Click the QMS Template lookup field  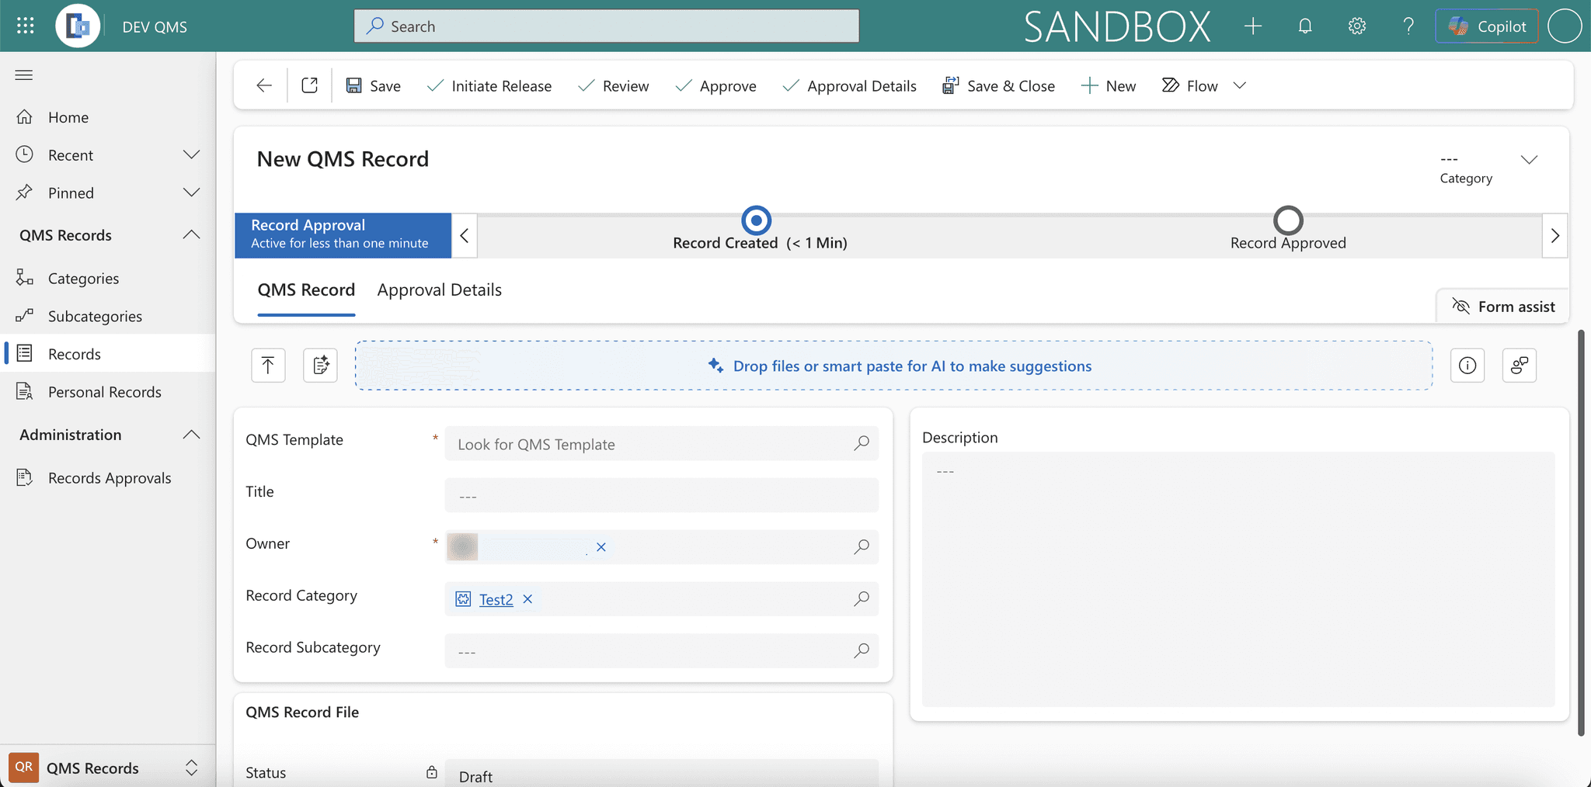(661, 444)
